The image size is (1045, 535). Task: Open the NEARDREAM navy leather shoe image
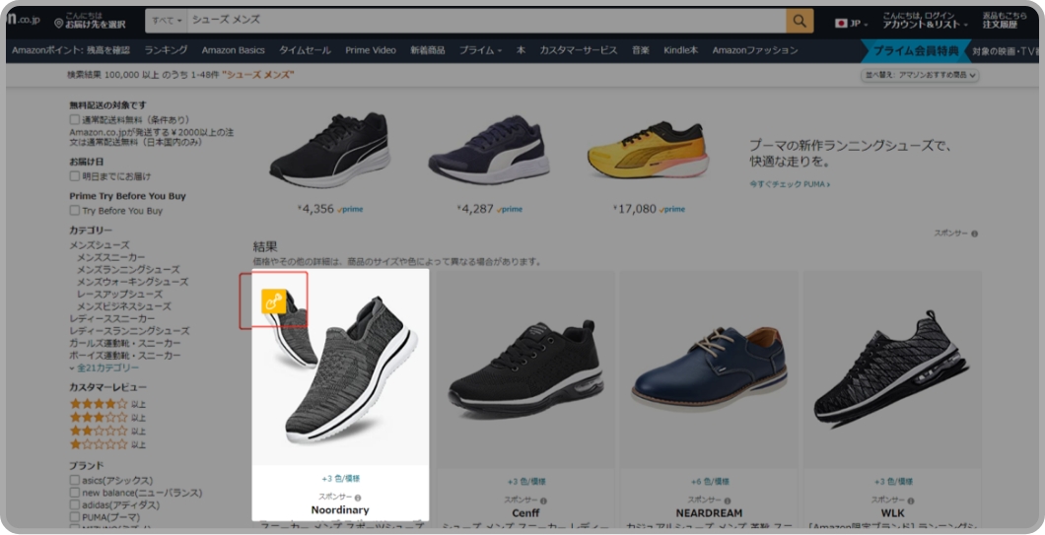709,369
